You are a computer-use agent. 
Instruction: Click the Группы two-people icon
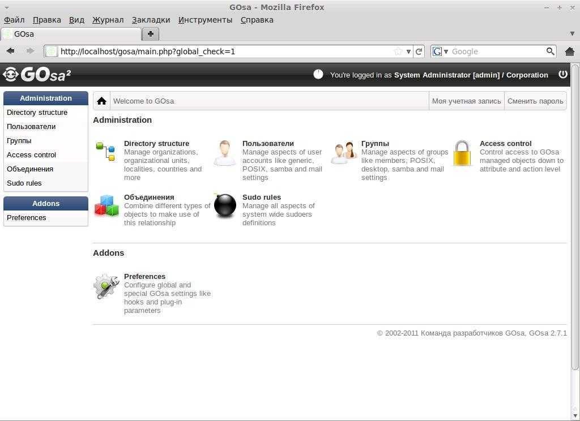343,153
